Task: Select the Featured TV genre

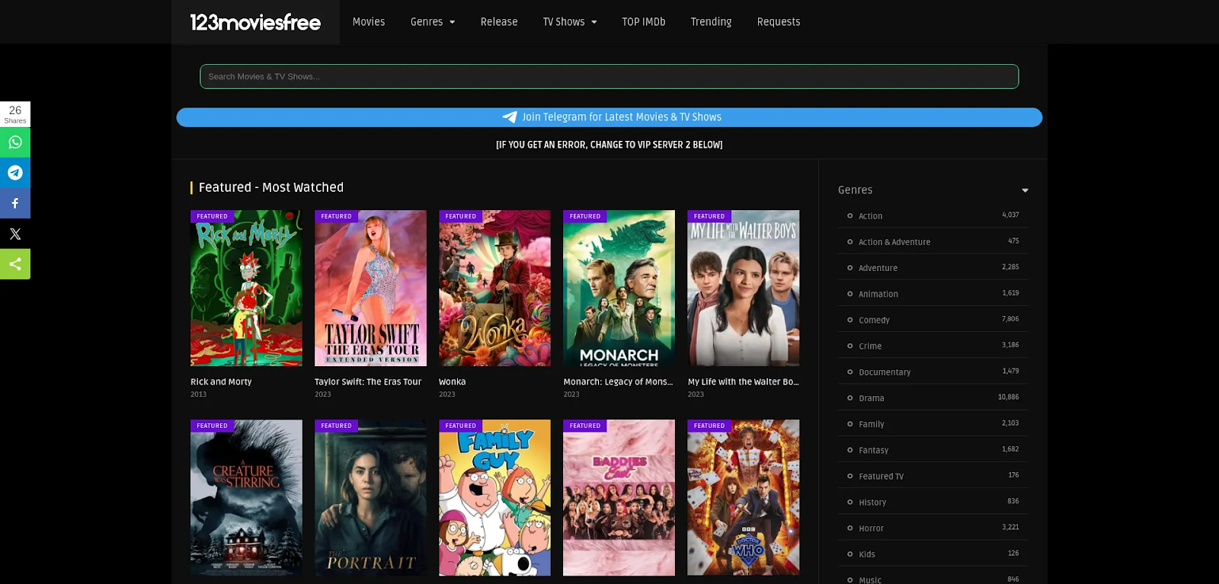Action: point(881,477)
